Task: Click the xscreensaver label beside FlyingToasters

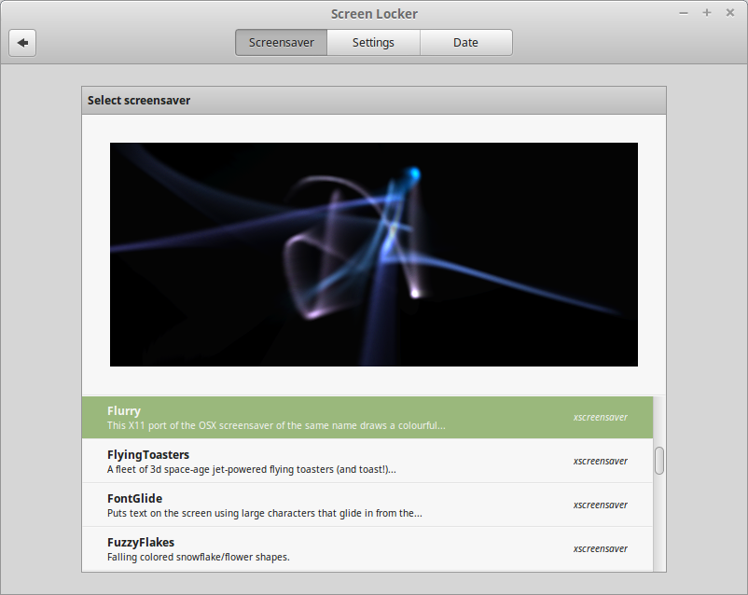Action: pyautogui.click(x=600, y=461)
